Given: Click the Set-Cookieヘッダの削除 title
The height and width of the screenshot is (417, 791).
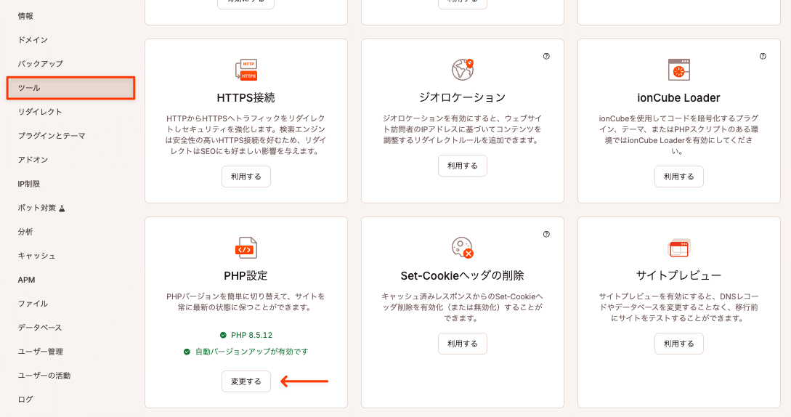Looking at the screenshot, I should pos(463,275).
